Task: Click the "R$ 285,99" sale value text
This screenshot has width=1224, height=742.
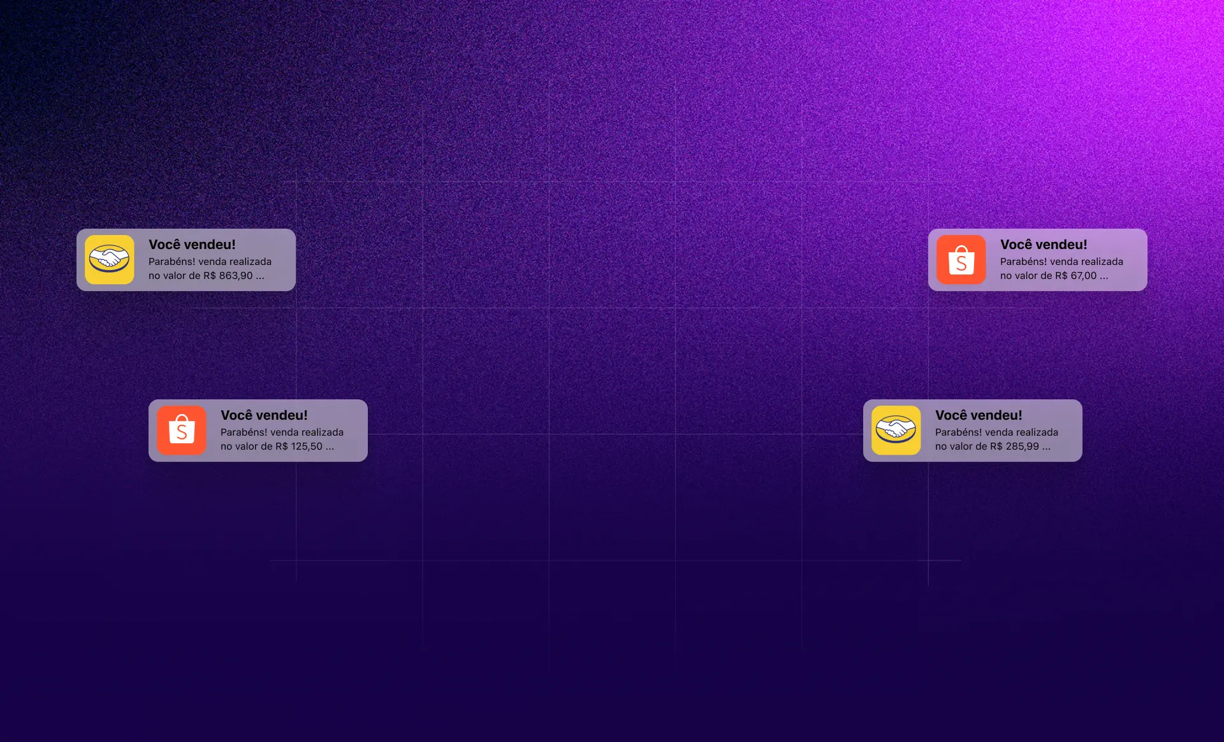Action: 1014,446
